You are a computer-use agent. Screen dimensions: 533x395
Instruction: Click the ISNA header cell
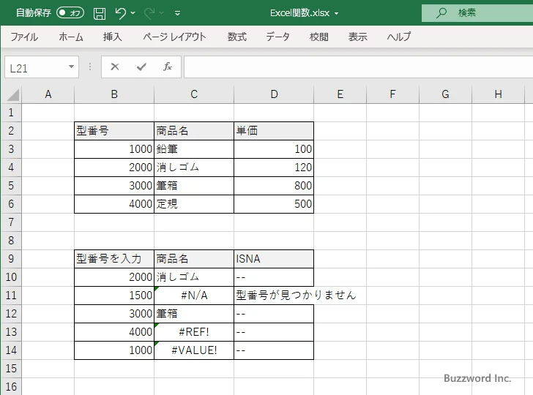coord(274,259)
